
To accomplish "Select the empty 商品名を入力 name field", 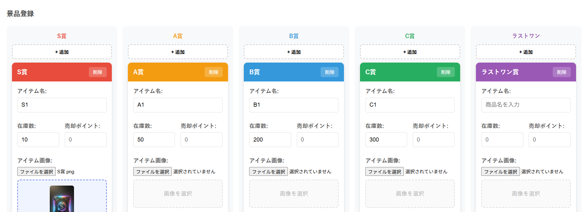I will coord(526,105).
